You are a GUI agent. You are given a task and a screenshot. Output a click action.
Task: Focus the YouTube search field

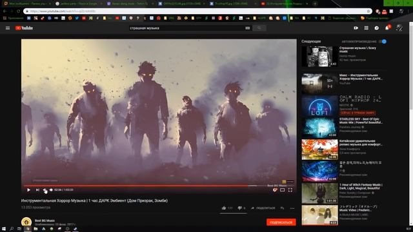187,28
